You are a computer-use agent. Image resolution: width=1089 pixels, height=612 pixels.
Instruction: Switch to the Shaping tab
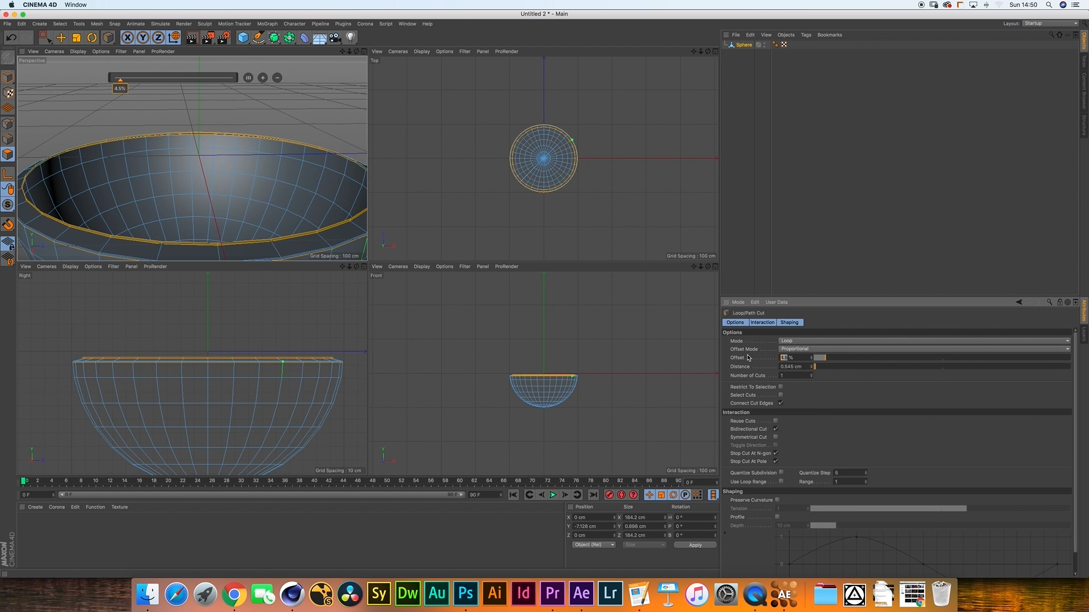(789, 322)
